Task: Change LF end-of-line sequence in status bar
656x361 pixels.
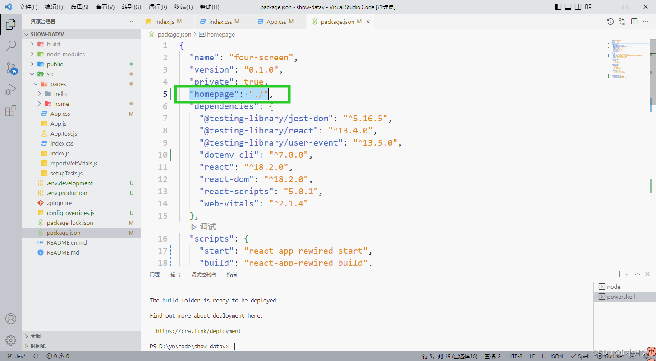Action: coord(532,356)
